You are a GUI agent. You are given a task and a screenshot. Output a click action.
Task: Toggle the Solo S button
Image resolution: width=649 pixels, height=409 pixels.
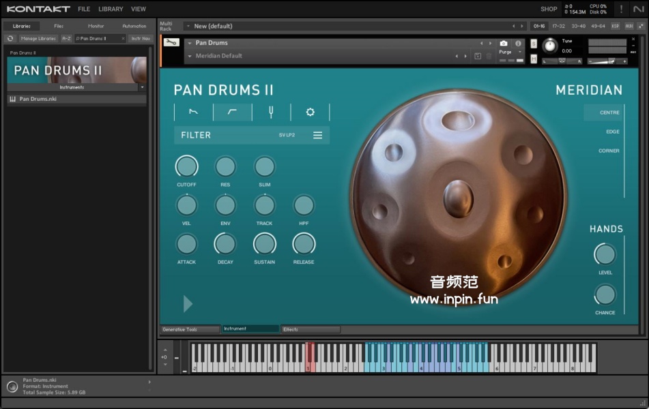[x=534, y=44]
